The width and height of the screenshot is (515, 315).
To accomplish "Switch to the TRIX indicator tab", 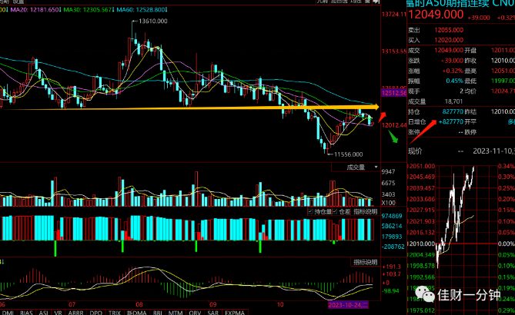I will 115,313.
